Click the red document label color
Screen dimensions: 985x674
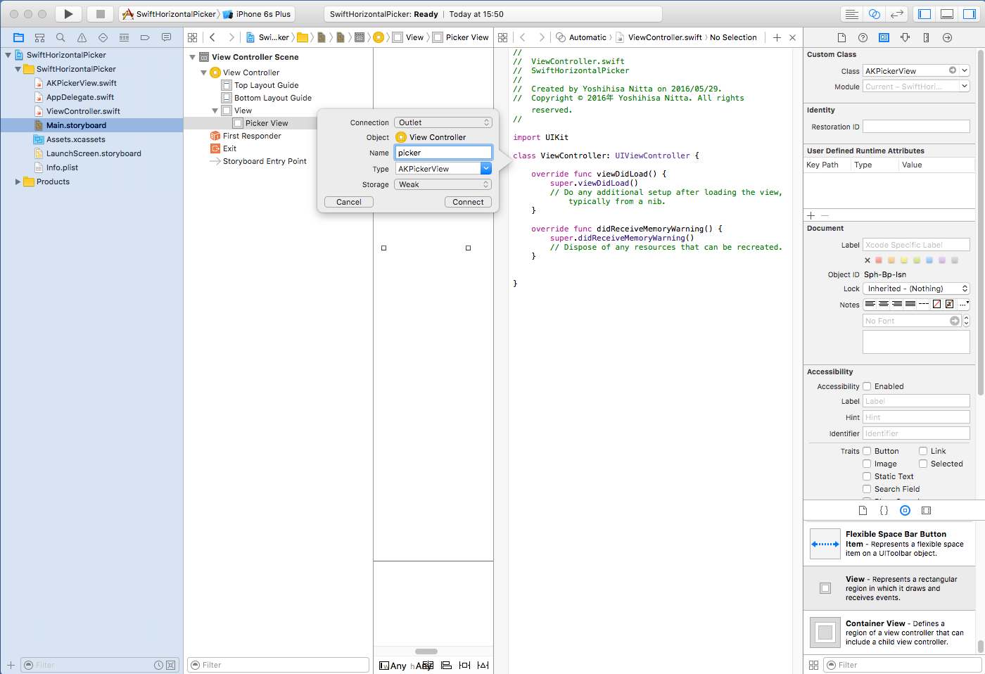click(x=879, y=260)
